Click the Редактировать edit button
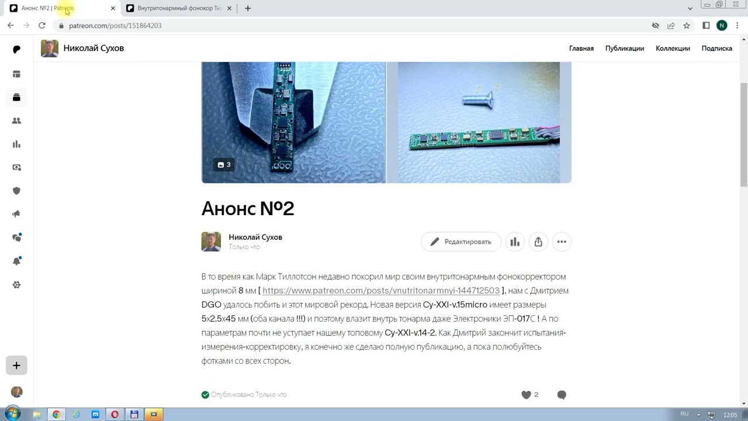This screenshot has width=748, height=421. tap(460, 241)
